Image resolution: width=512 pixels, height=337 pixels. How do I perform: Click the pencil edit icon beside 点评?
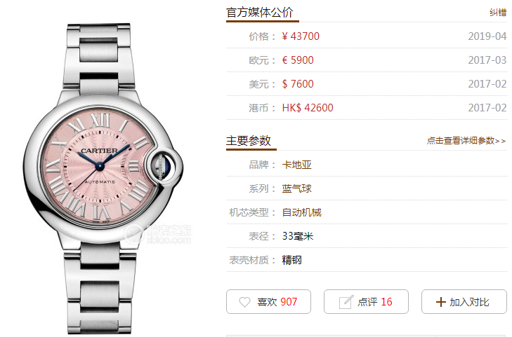[x=346, y=302]
